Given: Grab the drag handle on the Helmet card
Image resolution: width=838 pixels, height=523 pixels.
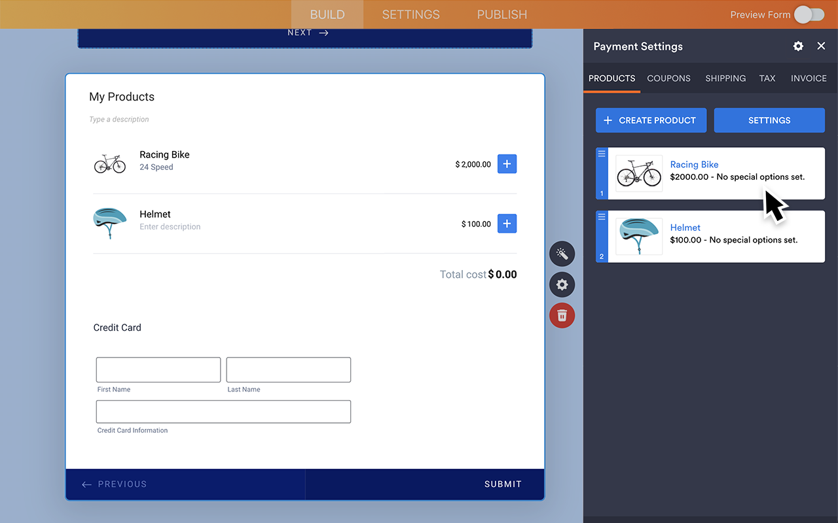Looking at the screenshot, I should click(x=601, y=216).
